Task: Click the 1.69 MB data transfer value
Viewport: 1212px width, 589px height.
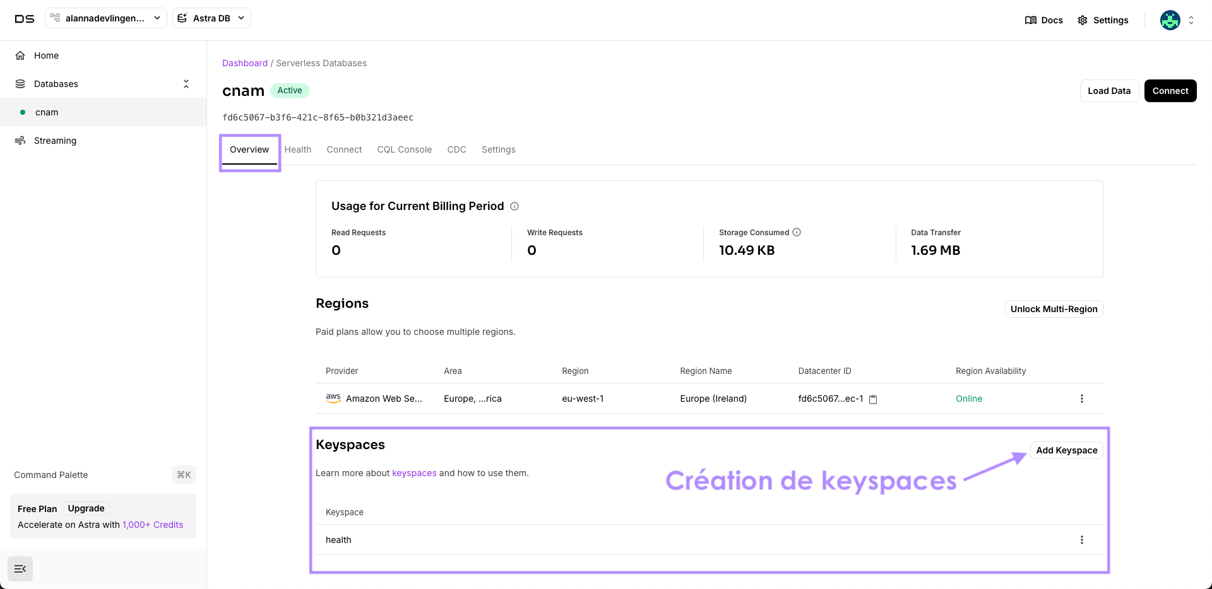Action: [936, 250]
